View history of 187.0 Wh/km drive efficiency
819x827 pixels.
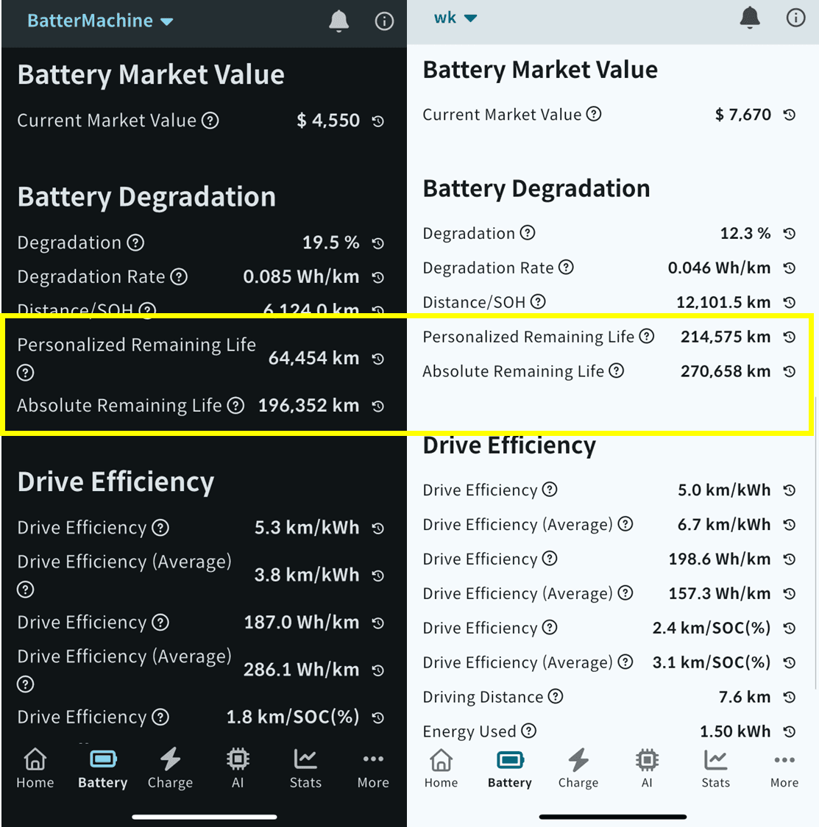(x=377, y=623)
